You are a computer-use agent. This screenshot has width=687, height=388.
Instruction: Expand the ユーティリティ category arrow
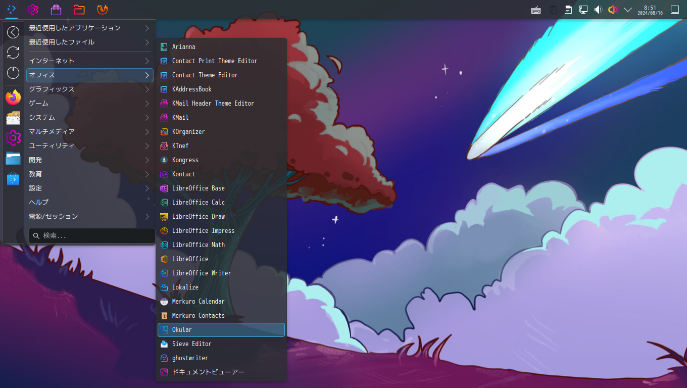point(147,146)
